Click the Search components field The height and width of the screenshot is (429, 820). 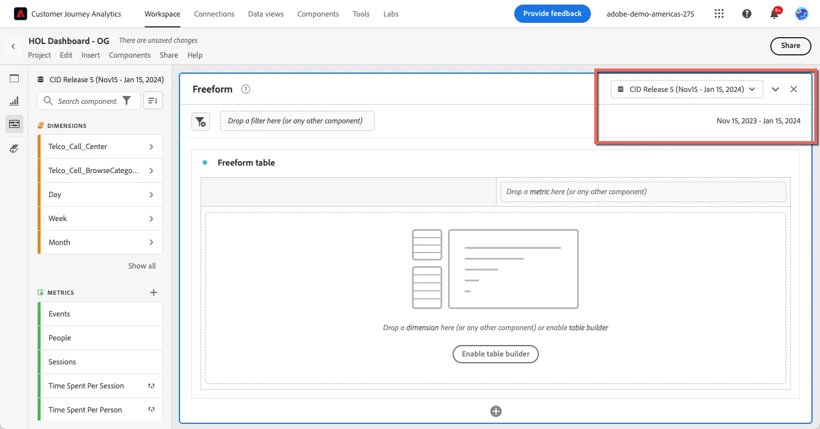coord(87,101)
